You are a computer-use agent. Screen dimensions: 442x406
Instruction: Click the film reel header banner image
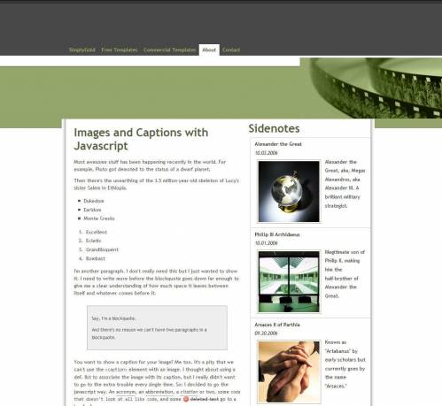371,88
